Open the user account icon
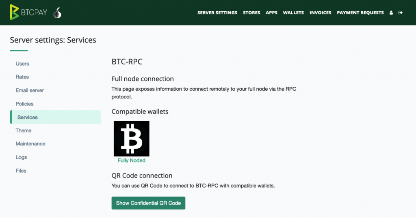This screenshot has width=416, height=218. [x=391, y=13]
